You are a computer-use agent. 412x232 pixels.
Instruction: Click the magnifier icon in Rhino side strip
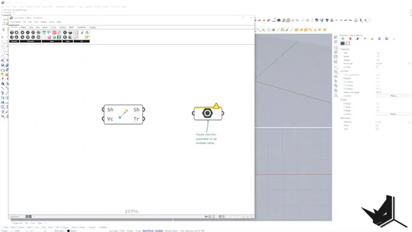pyautogui.click(x=336, y=48)
